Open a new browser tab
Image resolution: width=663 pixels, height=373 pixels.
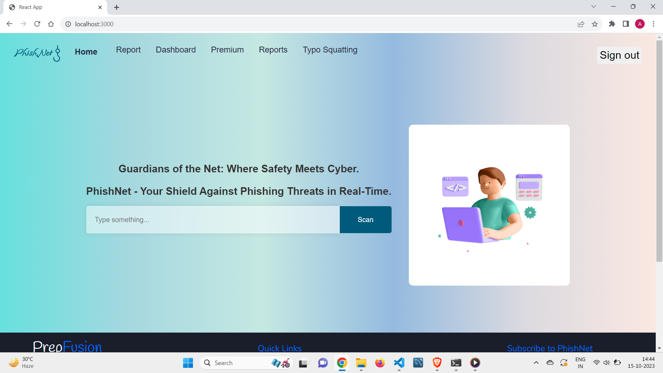(116, 7)
